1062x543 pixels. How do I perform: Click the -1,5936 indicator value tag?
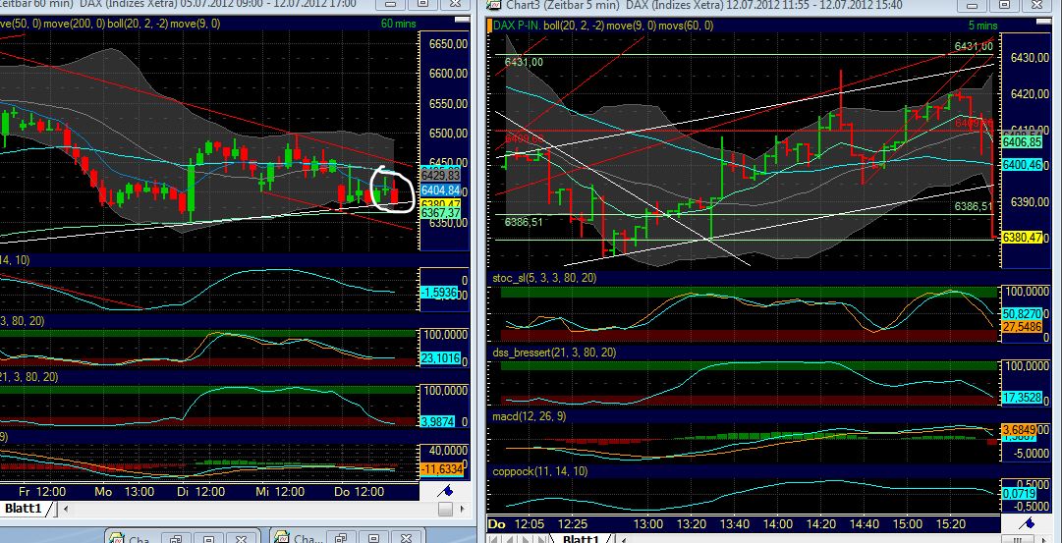pyautogui.click(x=439, y=293)
